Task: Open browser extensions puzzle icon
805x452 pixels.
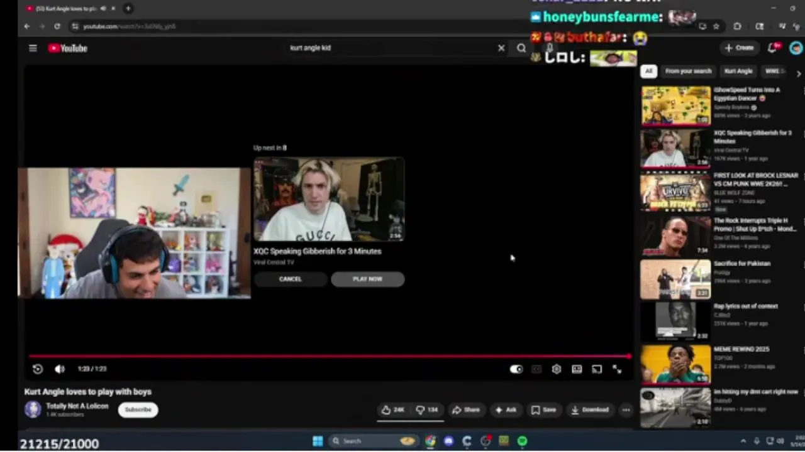Action: pos(737,26)
